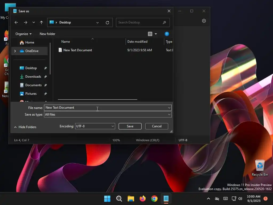
Task: Click the pin icon next to Downloads
Action: (x=45, y=77)
